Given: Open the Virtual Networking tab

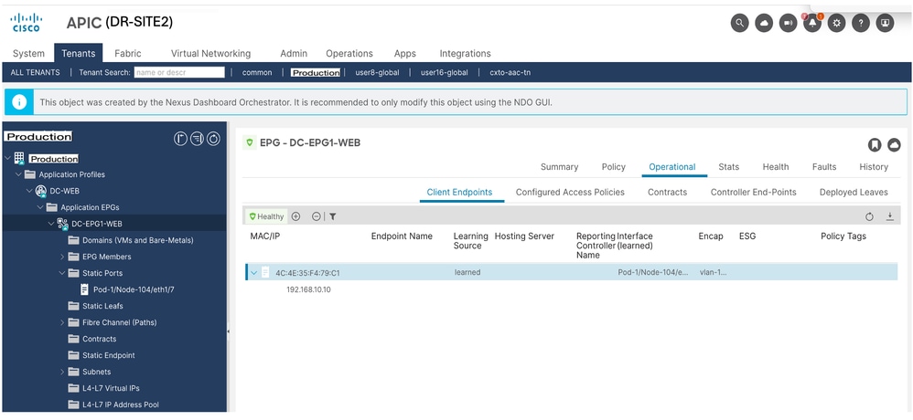Looking at the screenshot, I should (x=210, y=54).
